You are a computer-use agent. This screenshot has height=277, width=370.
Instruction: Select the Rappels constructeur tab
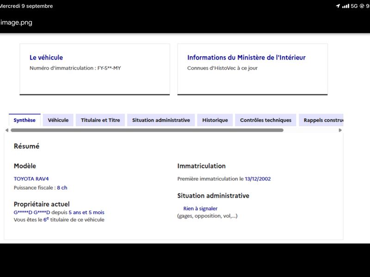point(321,120)
